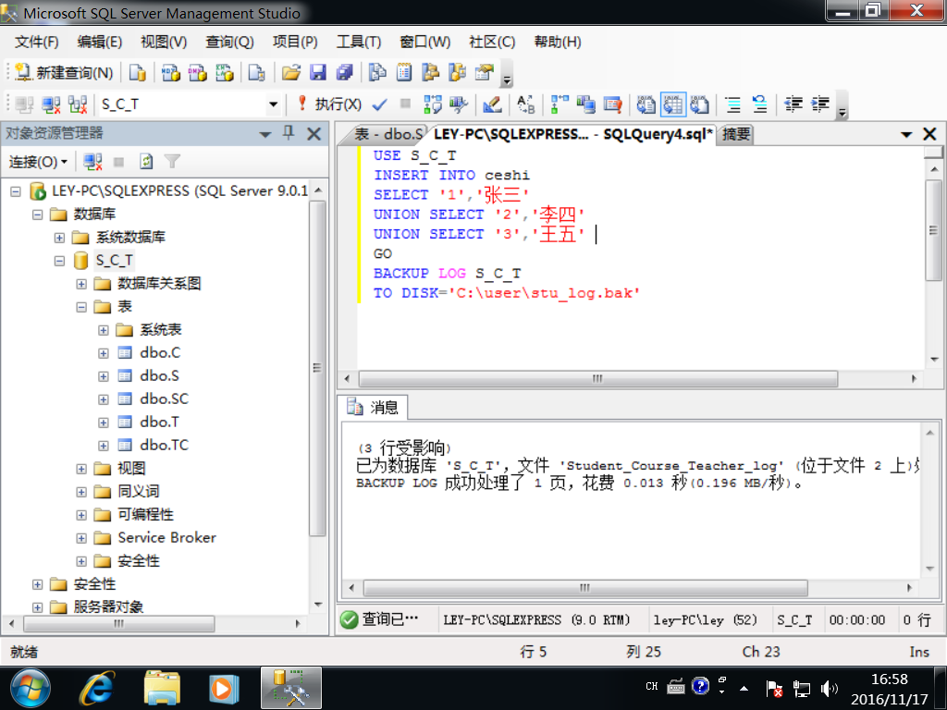Comment out the selected lines
The width and height of the screenshot is (947, 710).
click(x=733, y=105)
